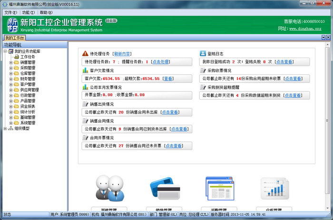Image resolution: width=333 pixels, height=220 pixels.
Task: Click the 部门:管理部 status bar entry
Action: point(163,214)
